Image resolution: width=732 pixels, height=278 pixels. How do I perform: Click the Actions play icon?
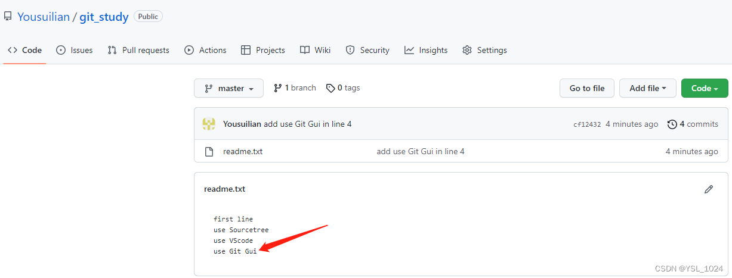[189, 50]
